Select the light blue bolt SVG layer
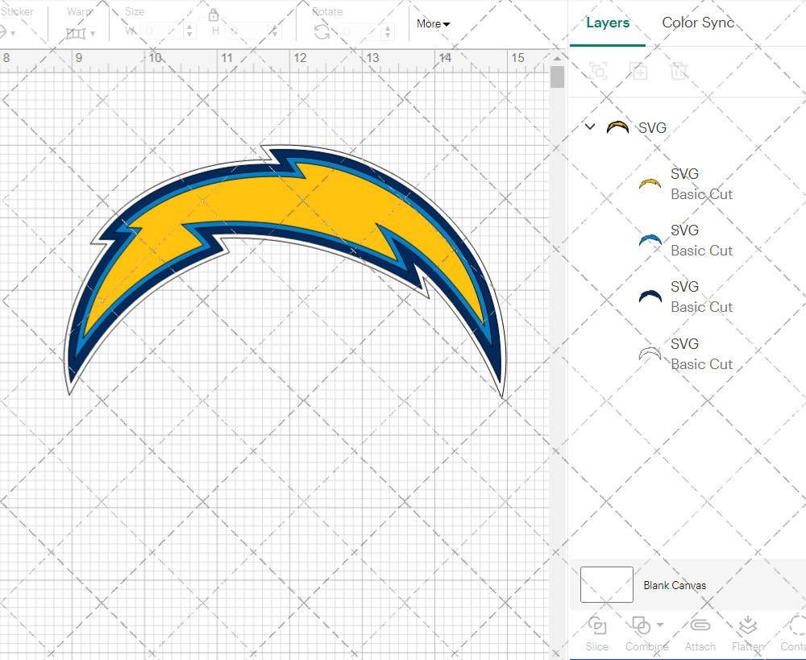Viewport: 806px width, 660px height. pos(688,240)
